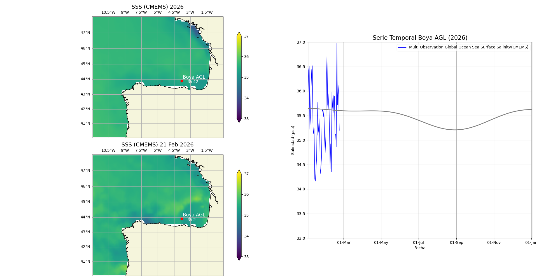This screenshot has height=280, width=560.
Task: Click the middle of the top map colorbar gradient
Action: tap(239, 77)
